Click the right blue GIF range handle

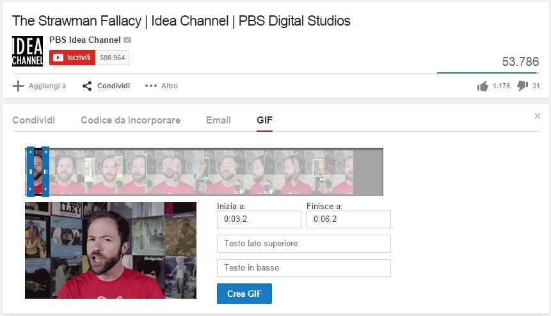click(45, 171)
